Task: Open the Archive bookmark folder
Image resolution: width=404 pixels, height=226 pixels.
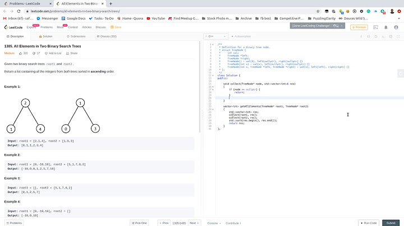Action: (244, 18)
